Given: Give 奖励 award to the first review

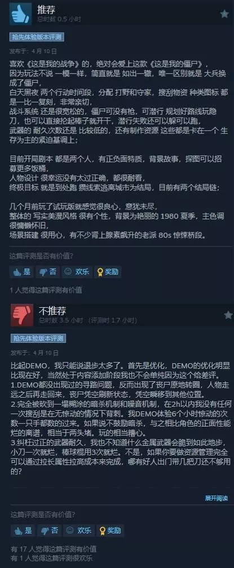Looking at the screenshot, I should pos(108,272).
